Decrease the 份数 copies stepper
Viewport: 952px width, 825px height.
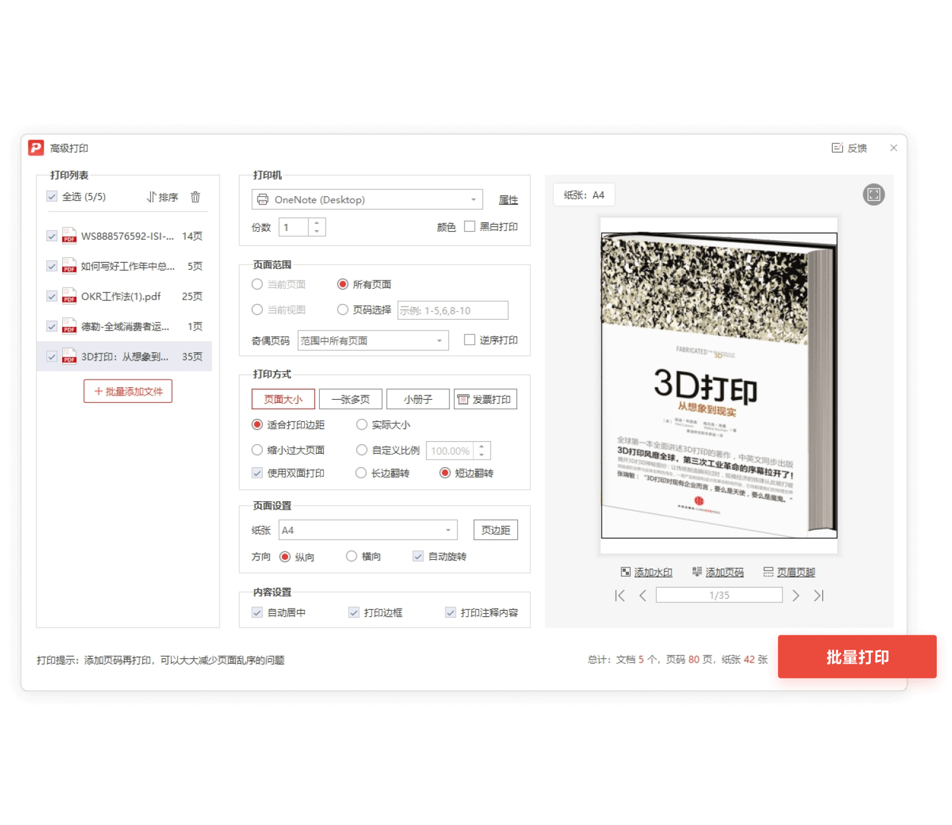[x=317, y=232]
